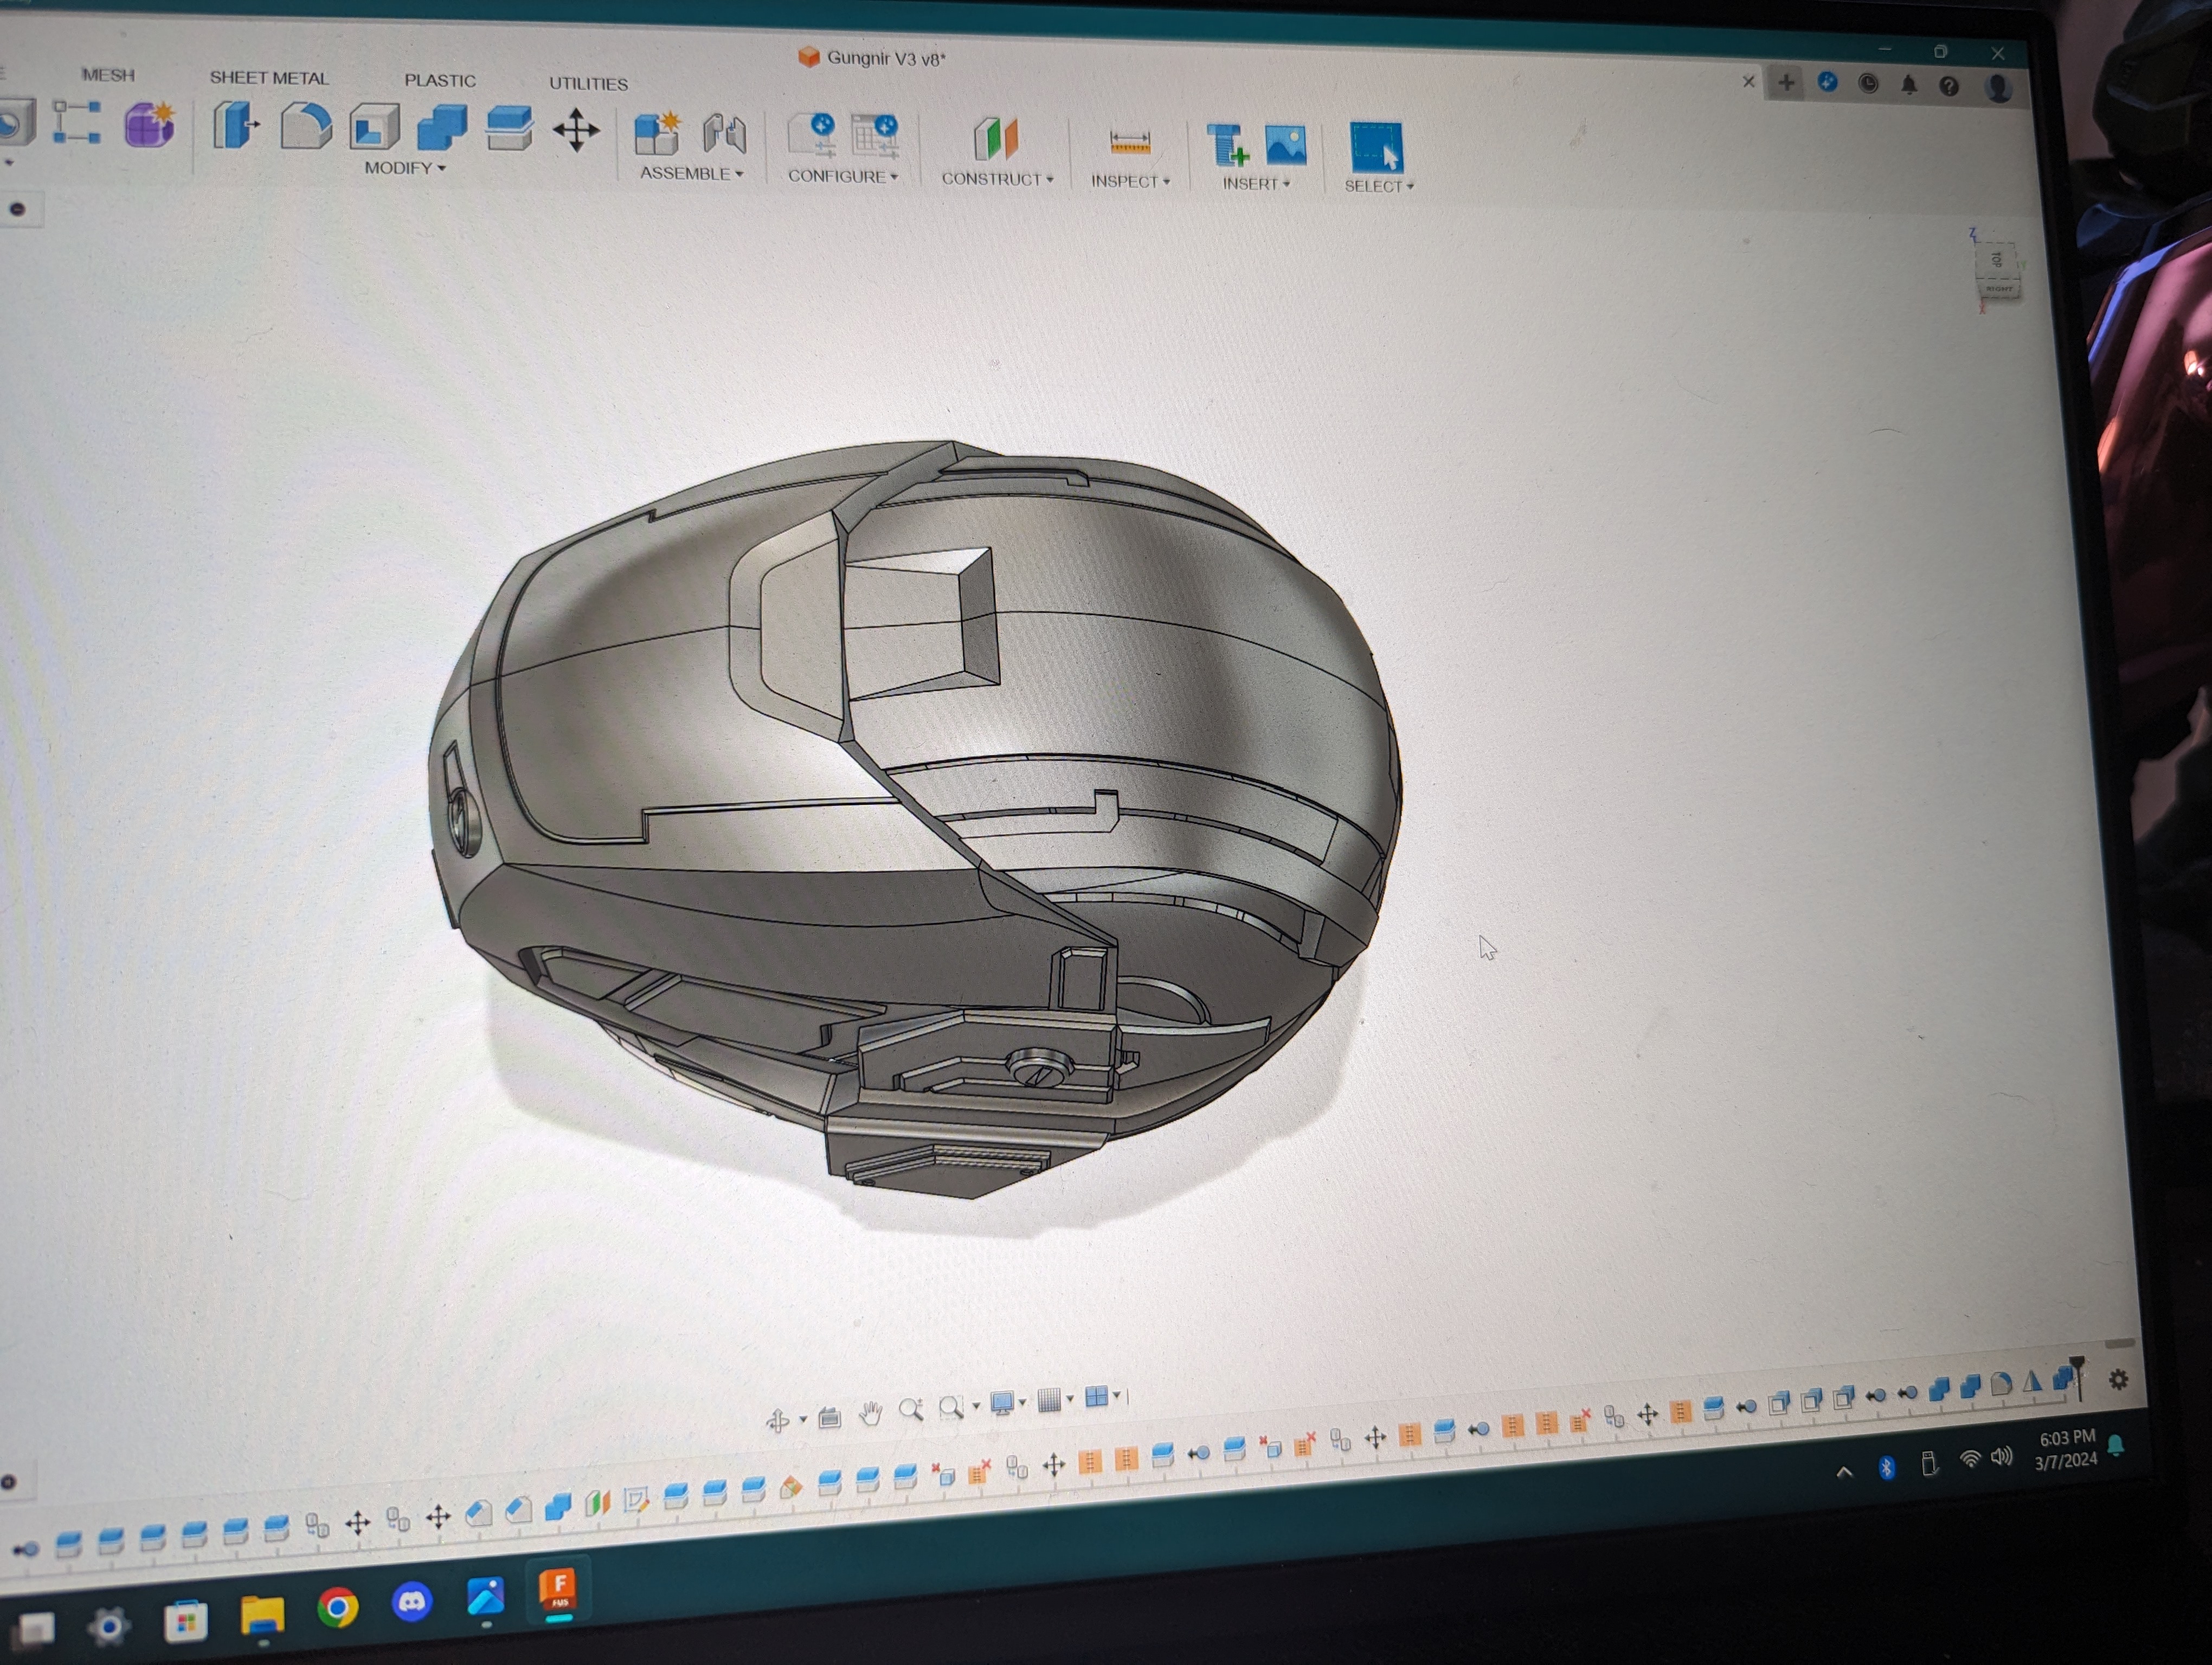Viewport: 2212px width, 1665px height.
Task: Activate the Pan hand tool
Action: click(x=870, y=1413)
